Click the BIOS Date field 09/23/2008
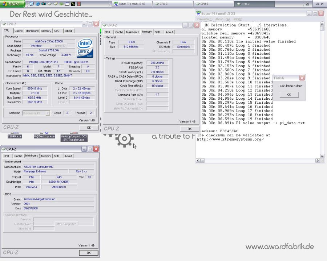 [58, 208]
